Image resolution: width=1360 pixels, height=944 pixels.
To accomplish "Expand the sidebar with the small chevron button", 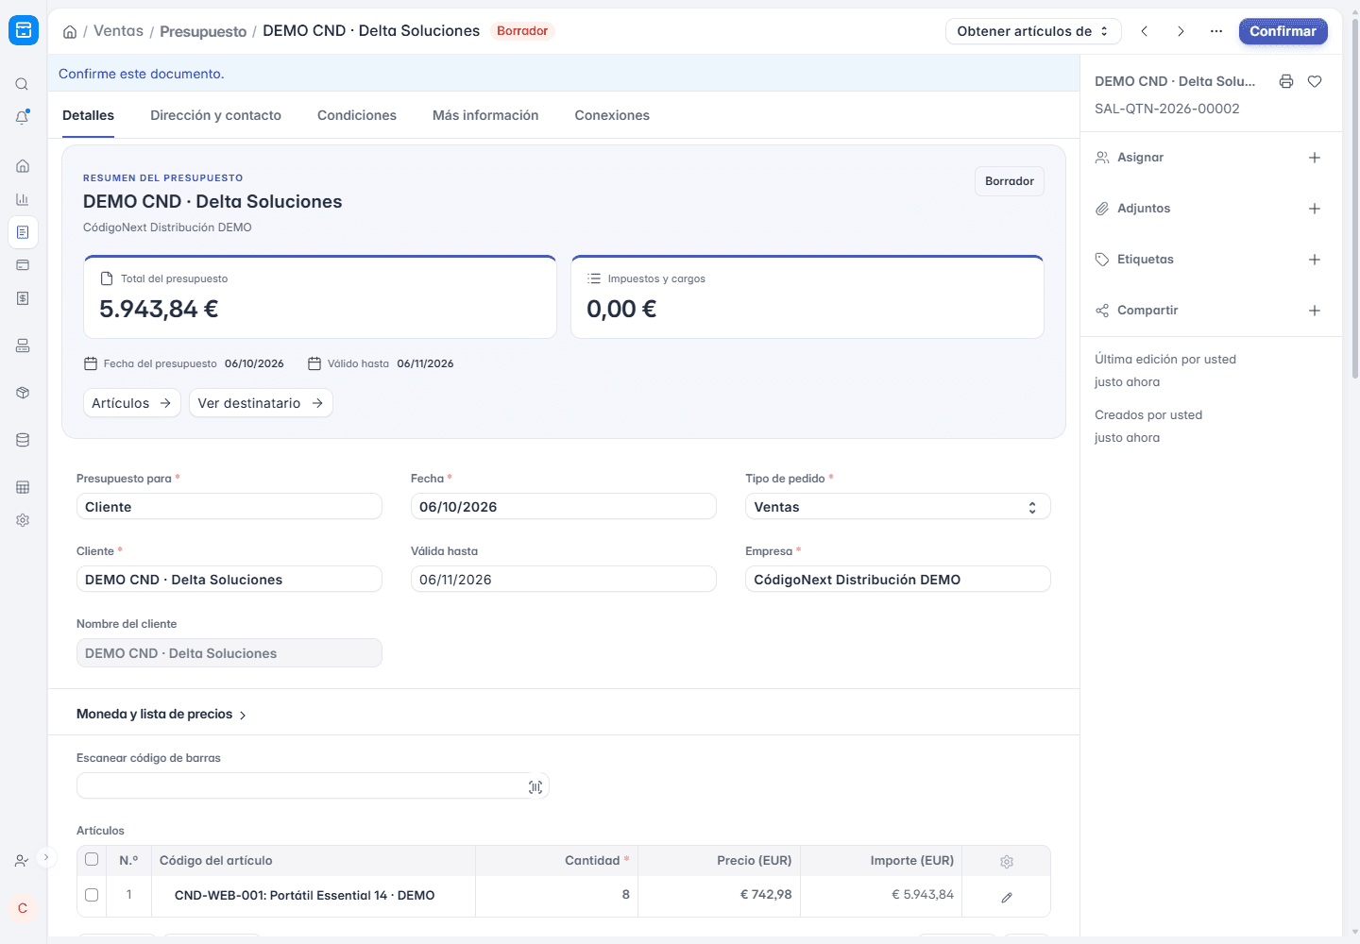I will click(46, 858).
